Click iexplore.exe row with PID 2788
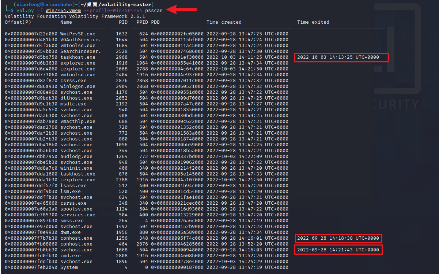Image resolution: width=439 pixels, height=274 pixels. (147, 180)
